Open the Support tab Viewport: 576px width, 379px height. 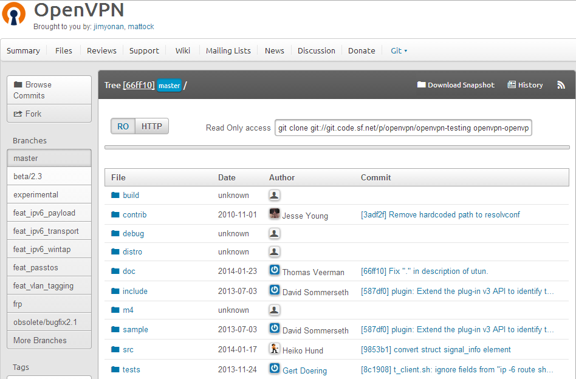click(144, 50)
